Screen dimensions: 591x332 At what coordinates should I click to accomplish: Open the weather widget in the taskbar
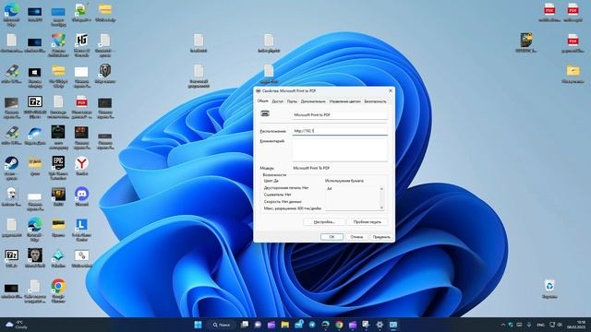(x=17, y=325)
